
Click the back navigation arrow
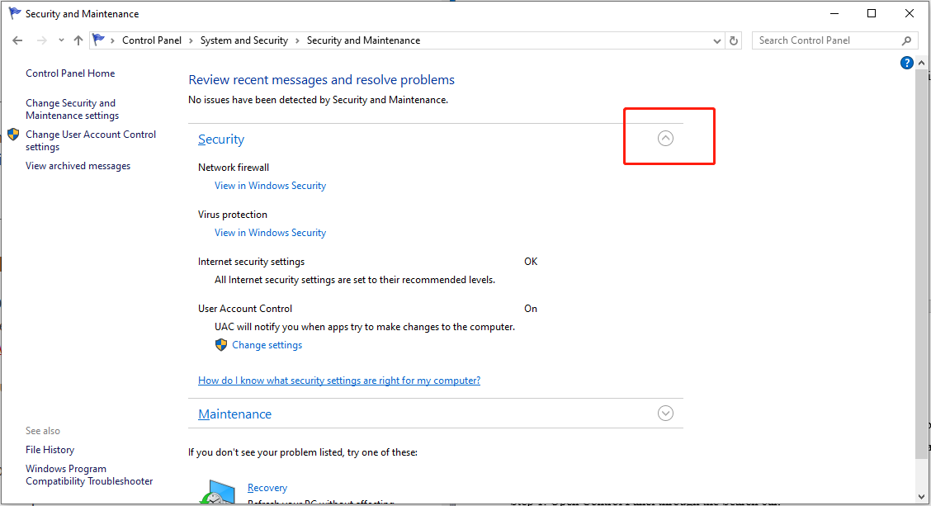click(18, 40)
